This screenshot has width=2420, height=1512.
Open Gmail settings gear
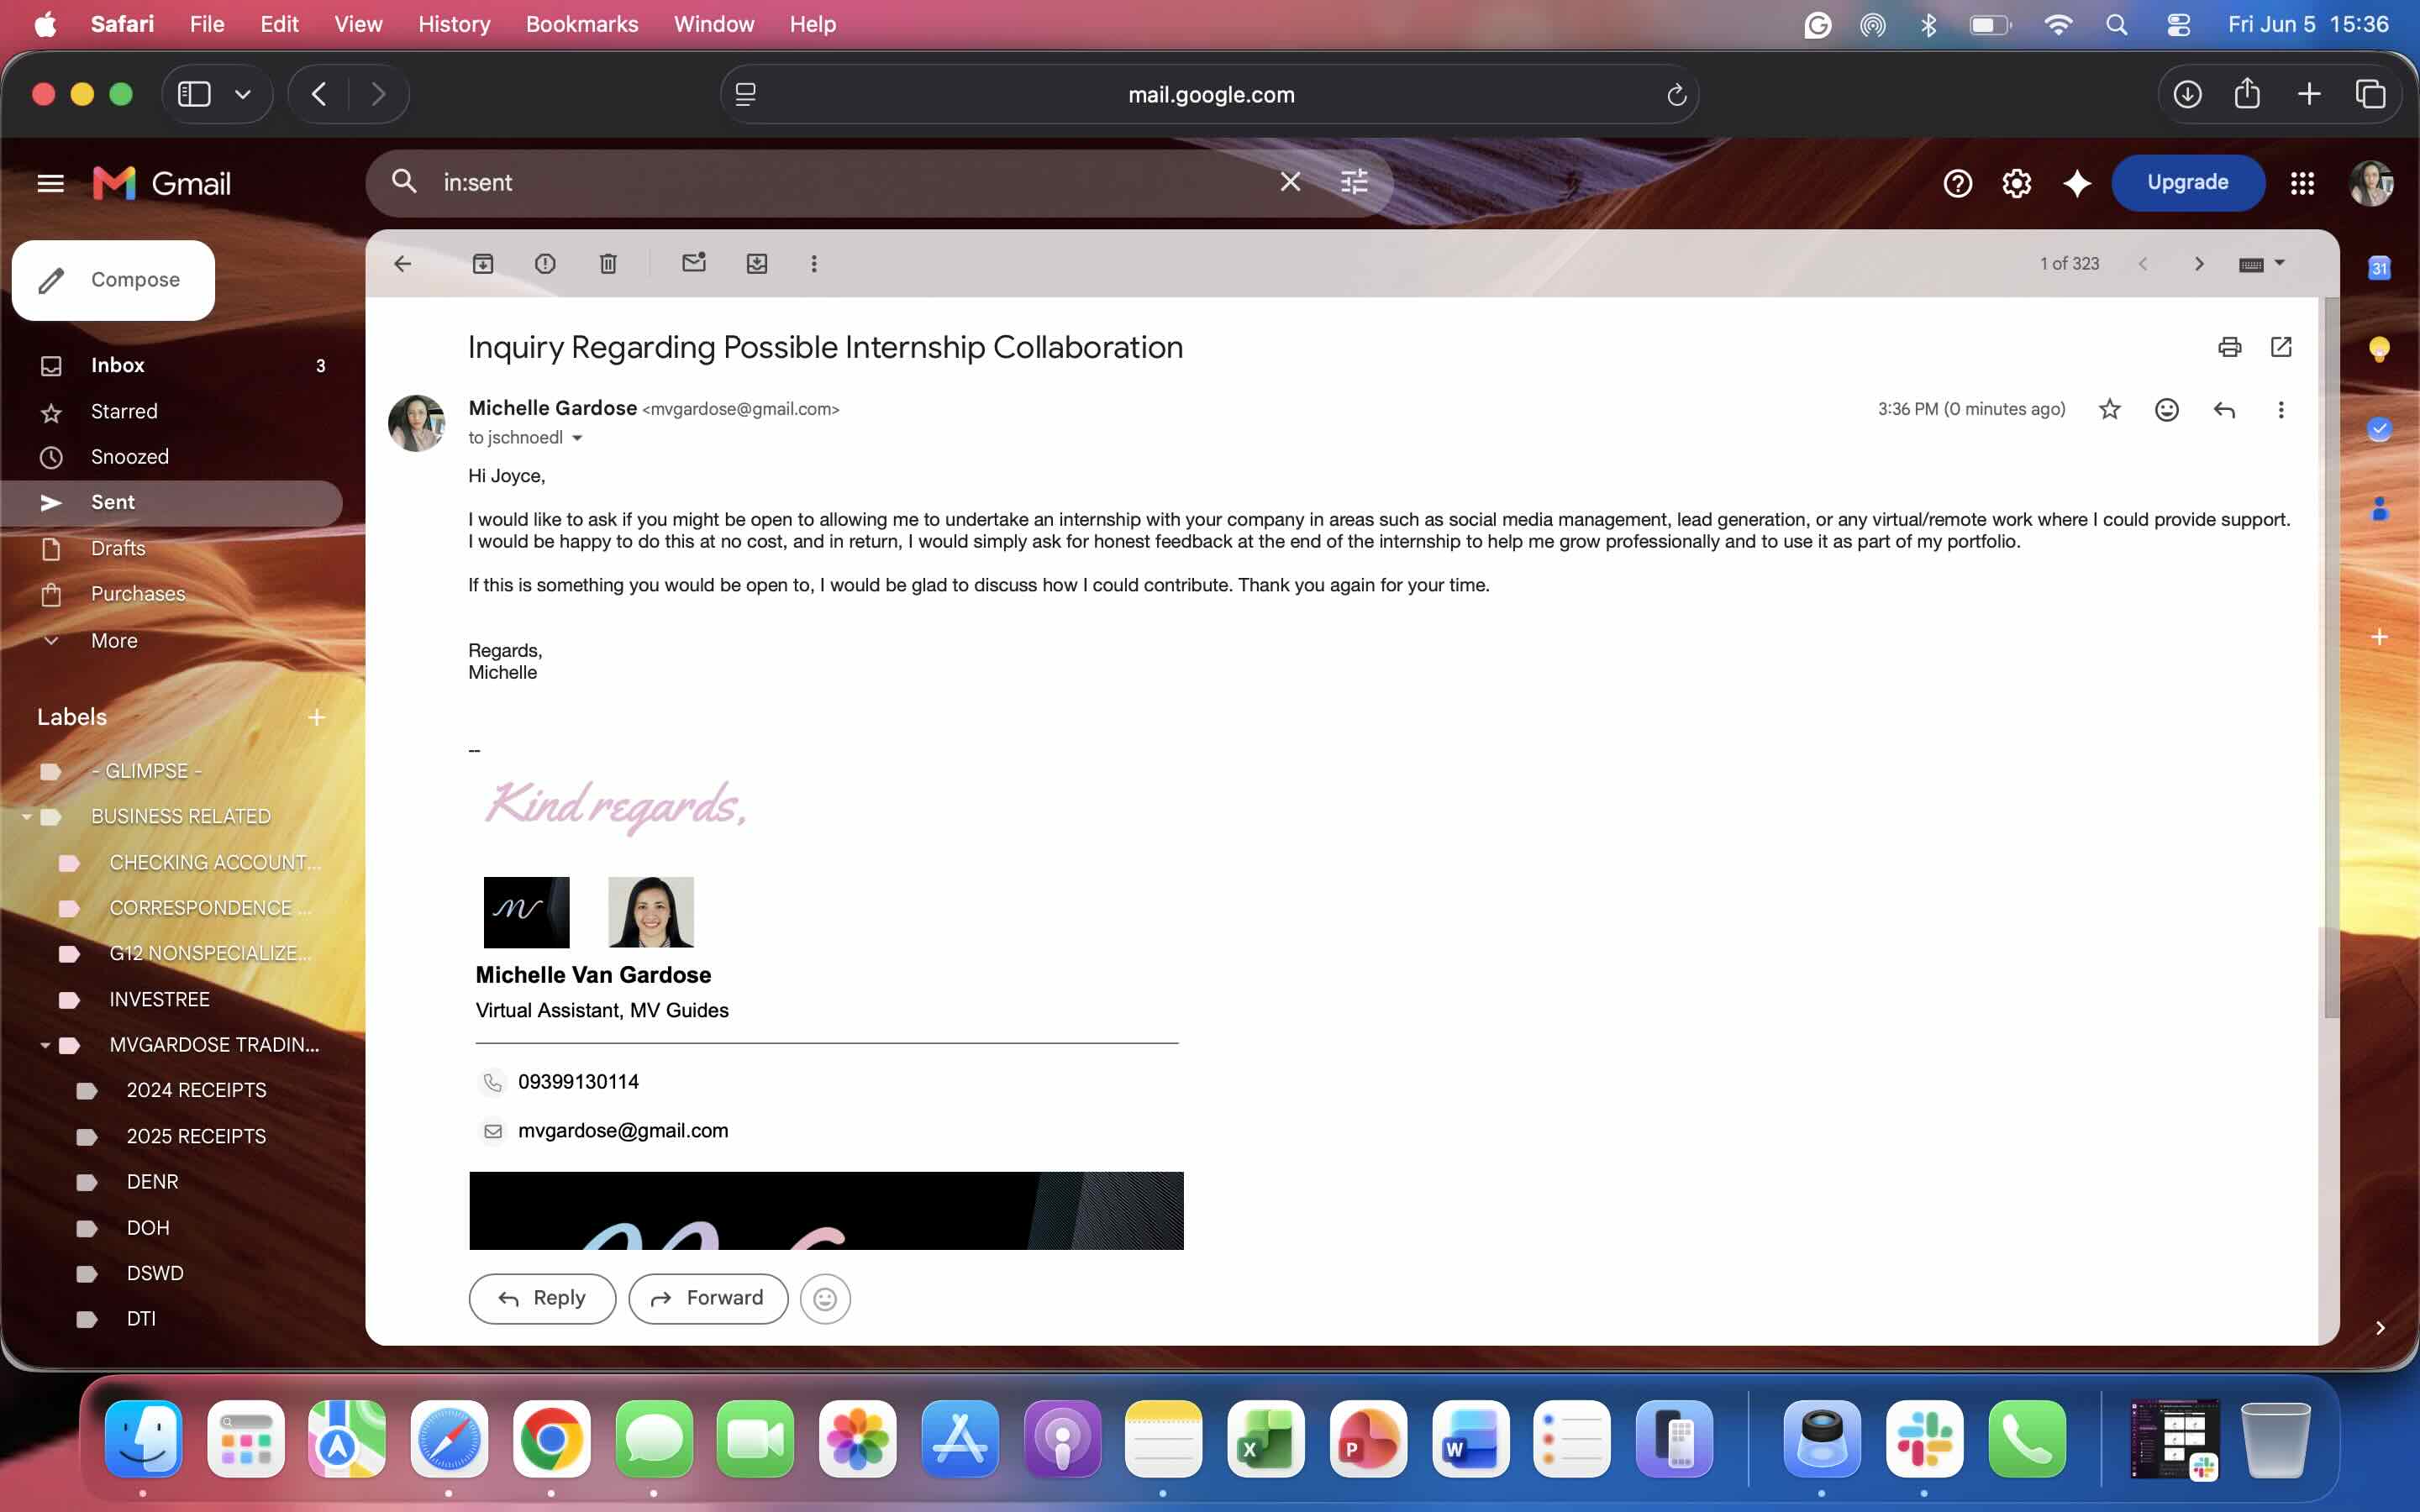pyautogui.click(x=2016, y=183)
